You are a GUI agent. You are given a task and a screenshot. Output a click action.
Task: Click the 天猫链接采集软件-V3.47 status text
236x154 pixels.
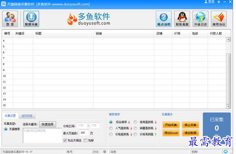click(18, 152)
